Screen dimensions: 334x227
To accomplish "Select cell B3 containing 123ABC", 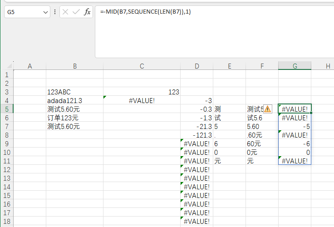I will [75, 92].
